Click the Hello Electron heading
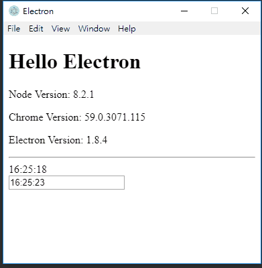262x268 pixels. click(74, 62)
